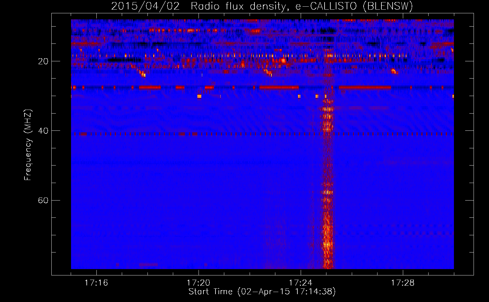Click the 'Start Time (02-Apr-15 17:14:38)' axis label
This screenshot has height=302, width=489.
point(262,291)
